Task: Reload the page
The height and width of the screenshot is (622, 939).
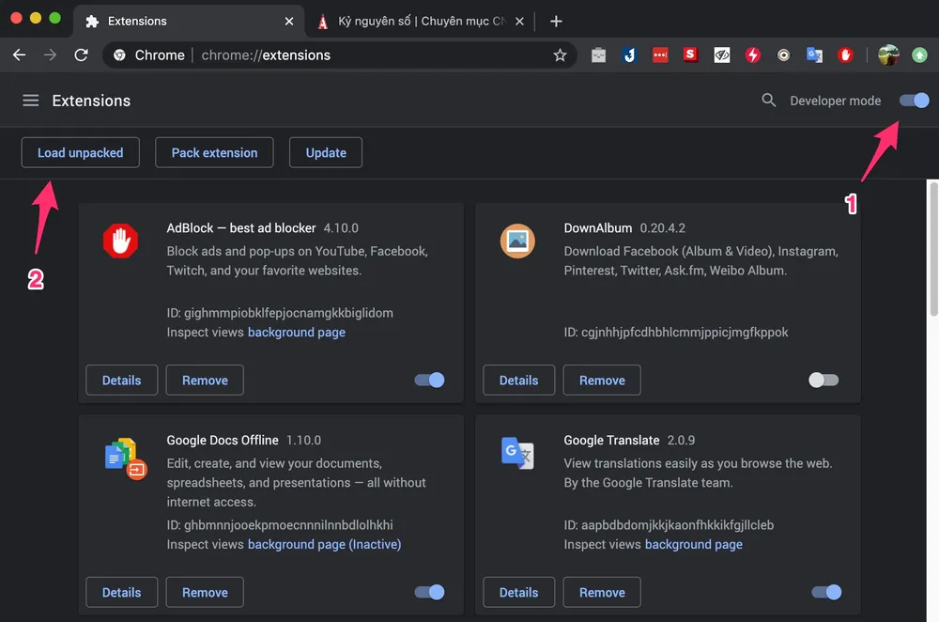Action: click(x=82, y=55)
